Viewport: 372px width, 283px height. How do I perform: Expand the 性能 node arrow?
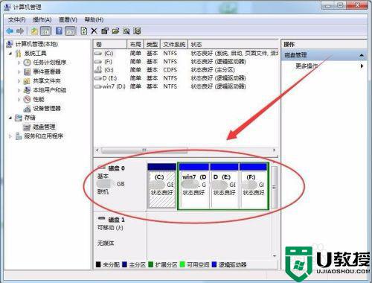[19, 99]
